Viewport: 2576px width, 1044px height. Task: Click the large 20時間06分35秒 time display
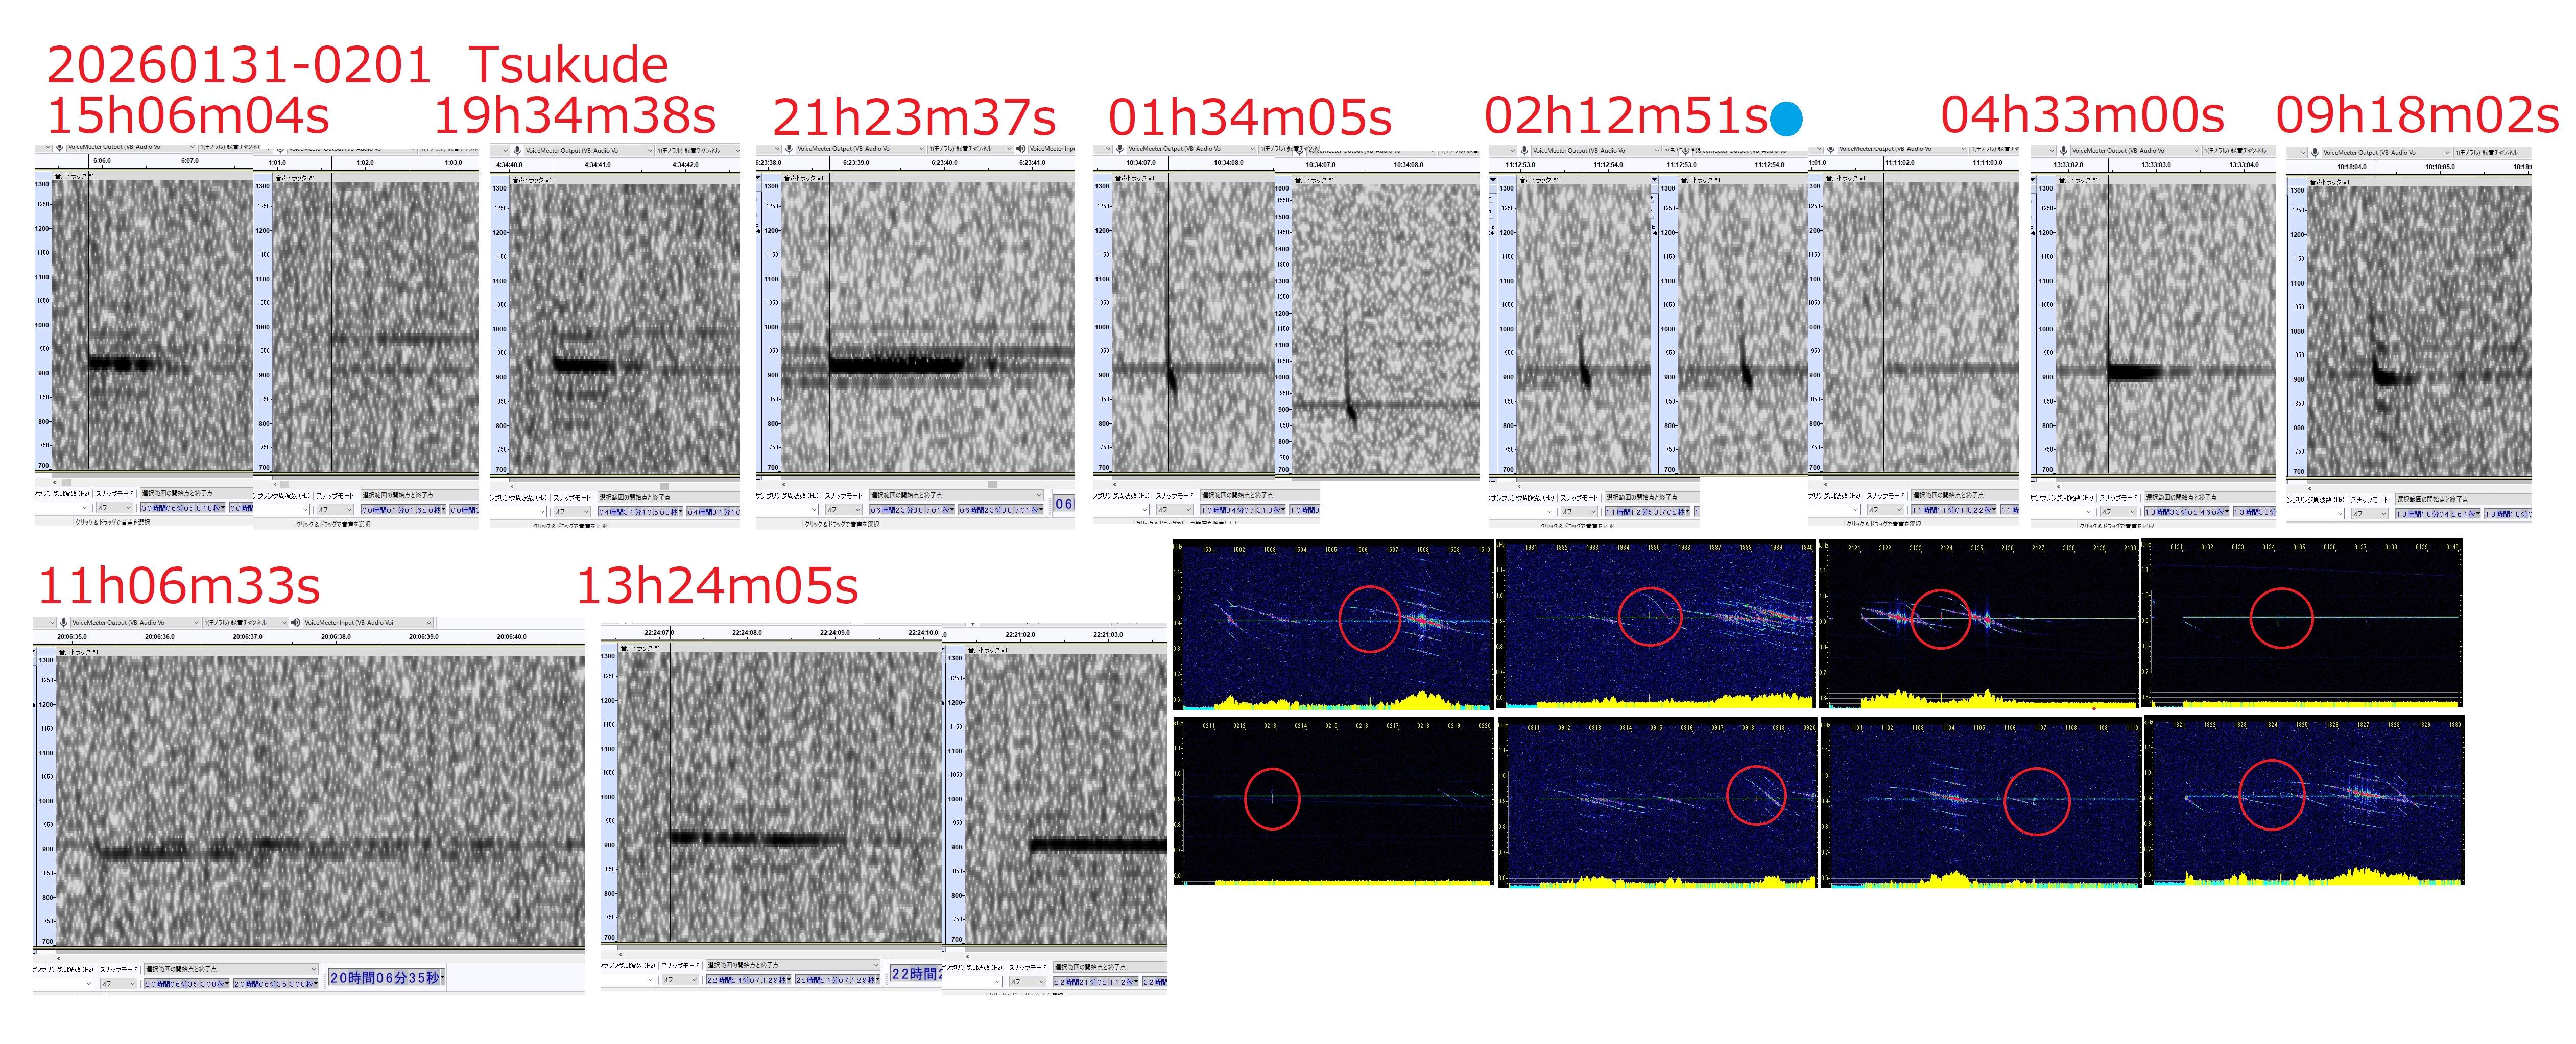(386, 977)
